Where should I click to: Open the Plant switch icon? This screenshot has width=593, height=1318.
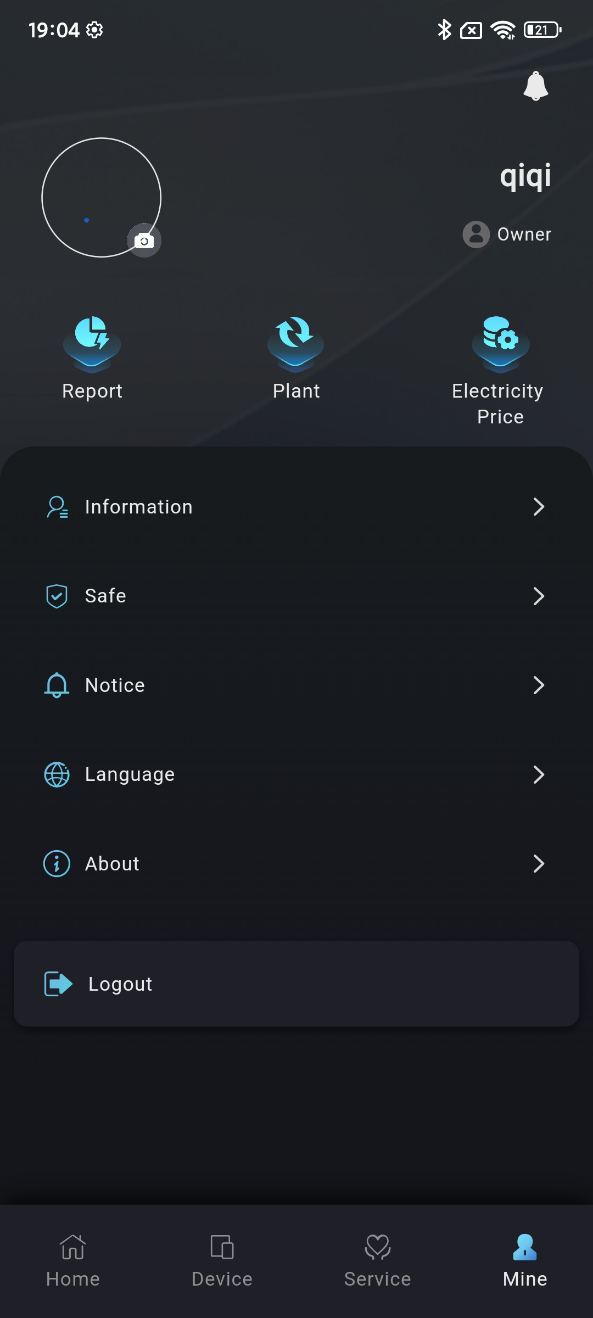tap(296, 341)
